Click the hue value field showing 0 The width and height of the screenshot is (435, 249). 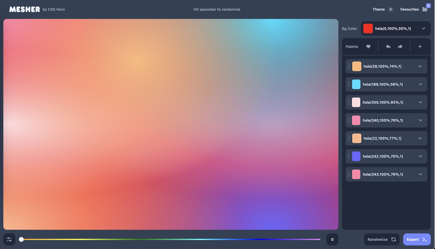332,239
